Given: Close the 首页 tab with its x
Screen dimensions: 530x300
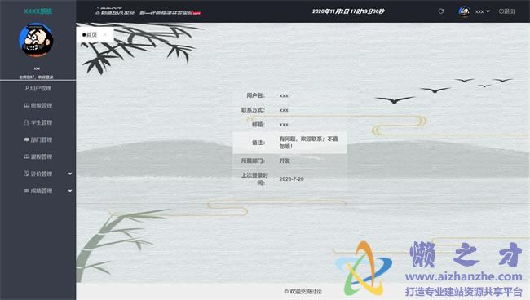Looking at the screenshot, I should (105, 34).
